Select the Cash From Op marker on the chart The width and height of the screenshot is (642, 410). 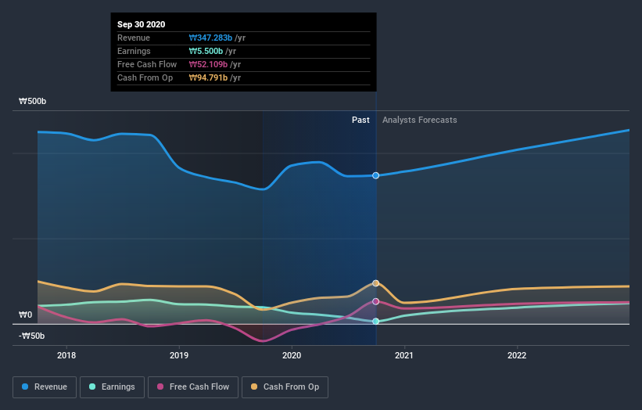375,283
